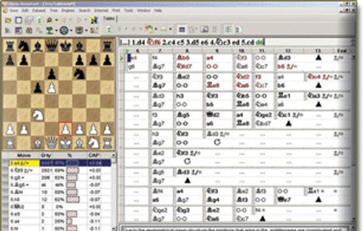Expand the dropdown next to the magnifier icon
Image resolution: width=363 pixels, height=231 pixels.
tap(56, 21)
